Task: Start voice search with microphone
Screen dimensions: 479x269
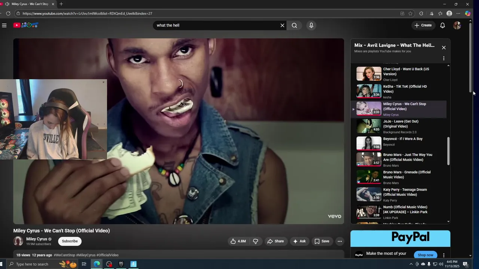Action: click(311, 25)
